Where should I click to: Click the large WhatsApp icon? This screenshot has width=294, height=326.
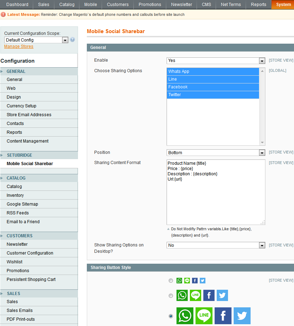[x=185, y=316]
